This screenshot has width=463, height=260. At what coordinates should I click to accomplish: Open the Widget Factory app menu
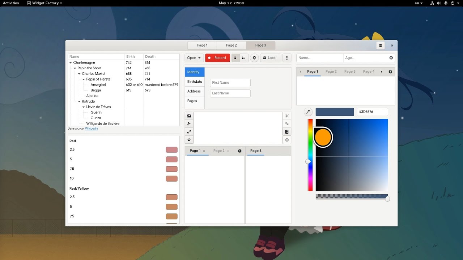[x=44, y=3]
